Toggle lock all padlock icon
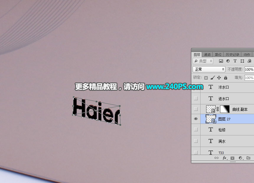Image resolution: width=254 pixels, height=183 pixels. point(225,78)
